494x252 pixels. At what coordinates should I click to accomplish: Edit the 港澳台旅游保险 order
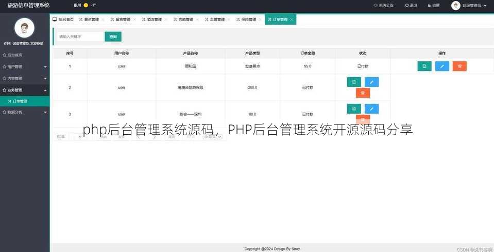coord(372,82)
